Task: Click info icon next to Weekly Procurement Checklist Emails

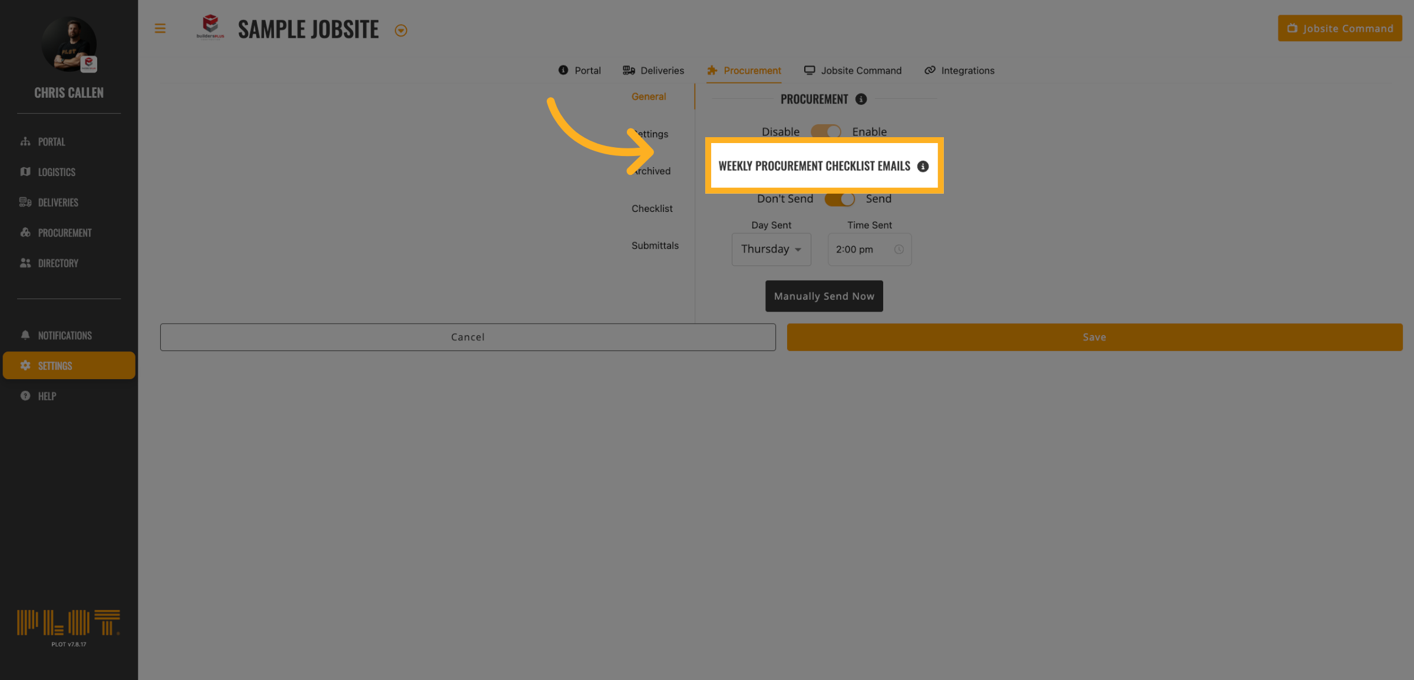Action: (923, 167)
